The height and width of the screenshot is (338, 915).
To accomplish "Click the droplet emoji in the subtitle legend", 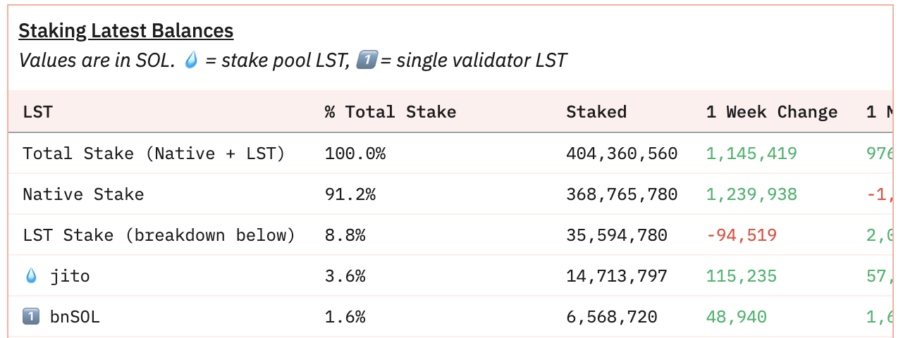I will tap(191, 61).
